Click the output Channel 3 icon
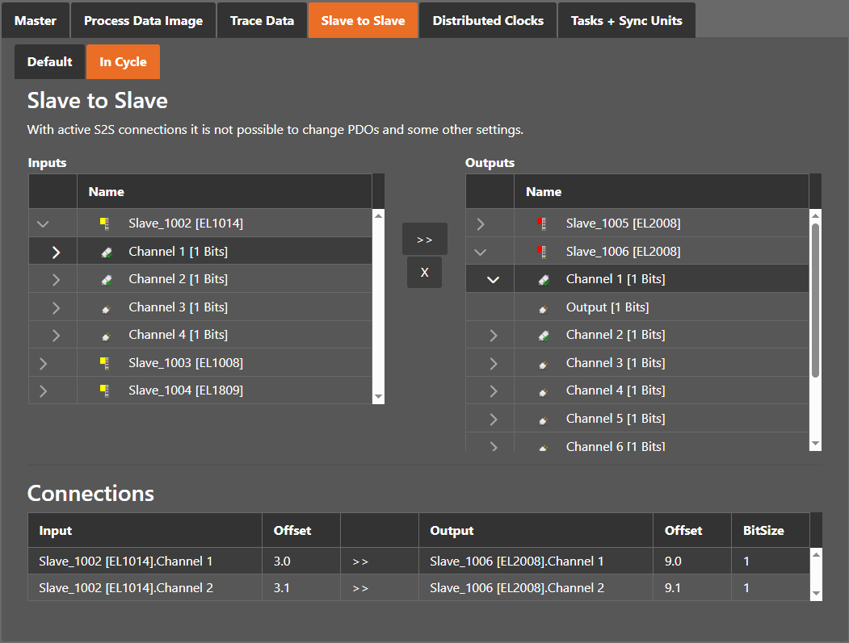 point(544,363)
